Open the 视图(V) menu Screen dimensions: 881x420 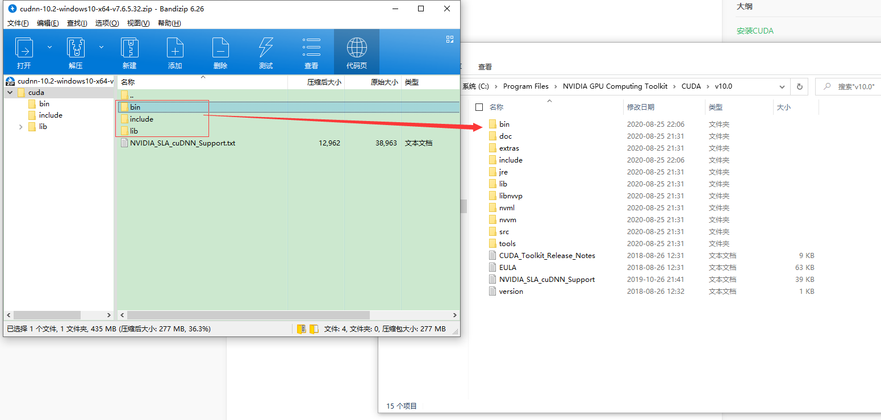click(x=138, y=23)
